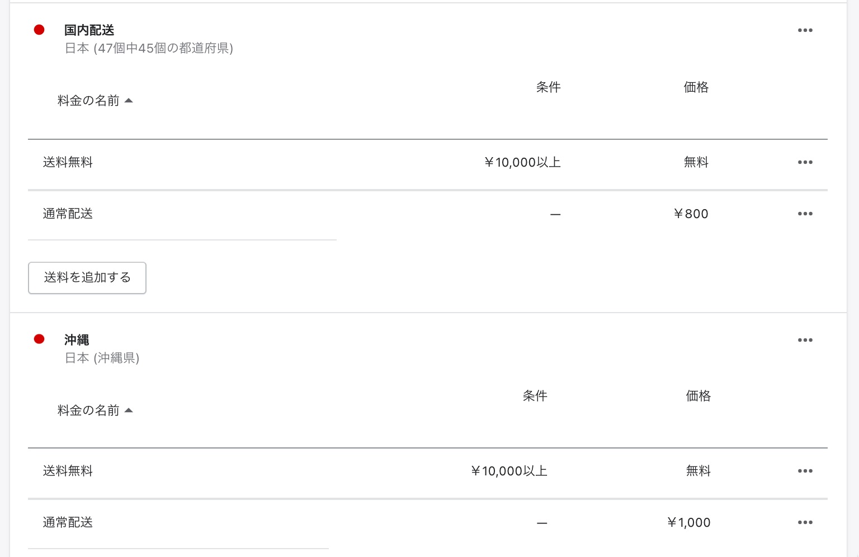Open options menu for the ¥800 通常配送 rate
Image resolution: width=859 pixels, height=557 pixels.
pos(805,214)
